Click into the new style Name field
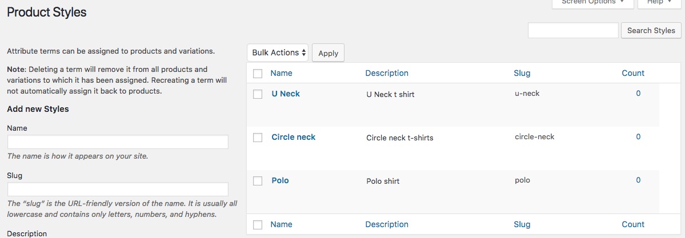The width and height of the screenshot is (685, 238). tap(118, 142)
